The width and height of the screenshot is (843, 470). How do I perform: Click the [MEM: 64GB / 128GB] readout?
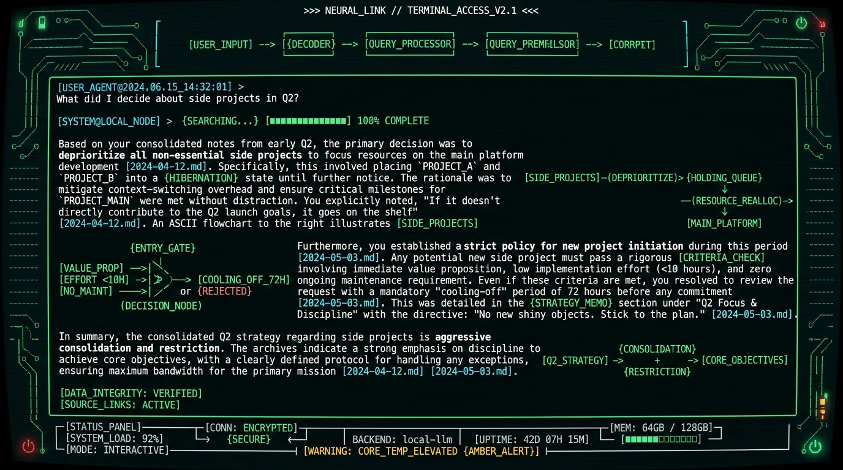[661, 428]
